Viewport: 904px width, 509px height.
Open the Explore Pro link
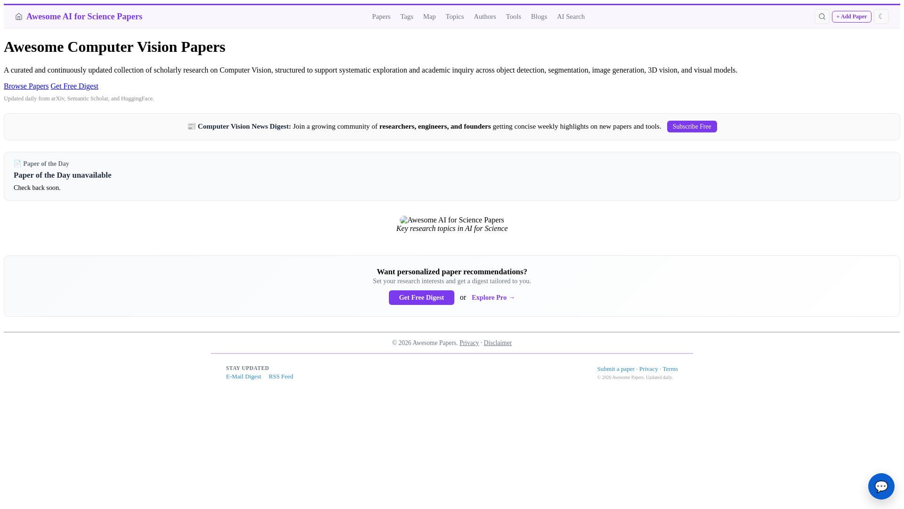(493, 297)
